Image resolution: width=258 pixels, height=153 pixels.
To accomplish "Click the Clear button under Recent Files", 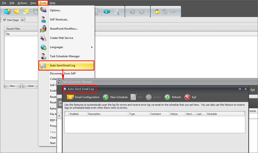I will point(31,86).
